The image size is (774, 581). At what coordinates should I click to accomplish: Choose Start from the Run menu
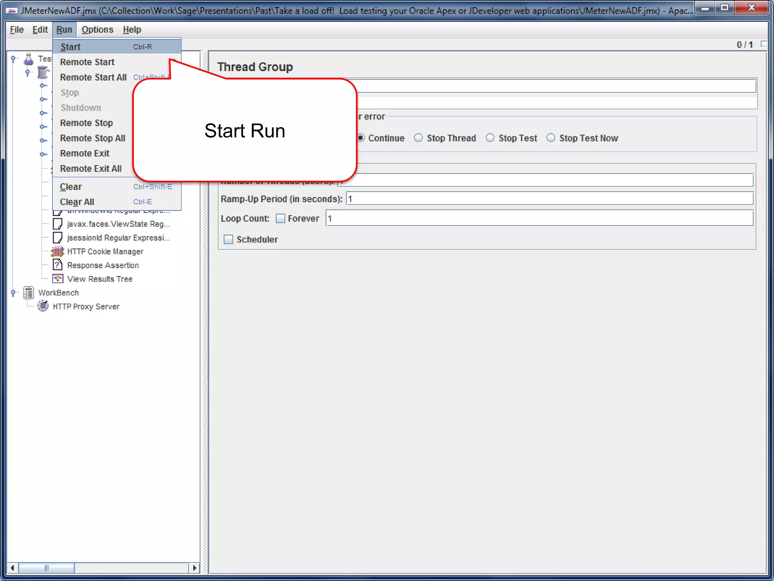click(x=117, y=47)
